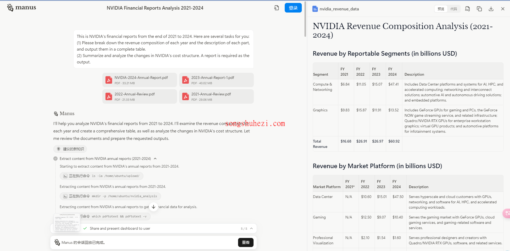Open NVIDIA-2024-Annual-Report.pdf attachment
Screen dimensions: 510x251
coord(139,80)
